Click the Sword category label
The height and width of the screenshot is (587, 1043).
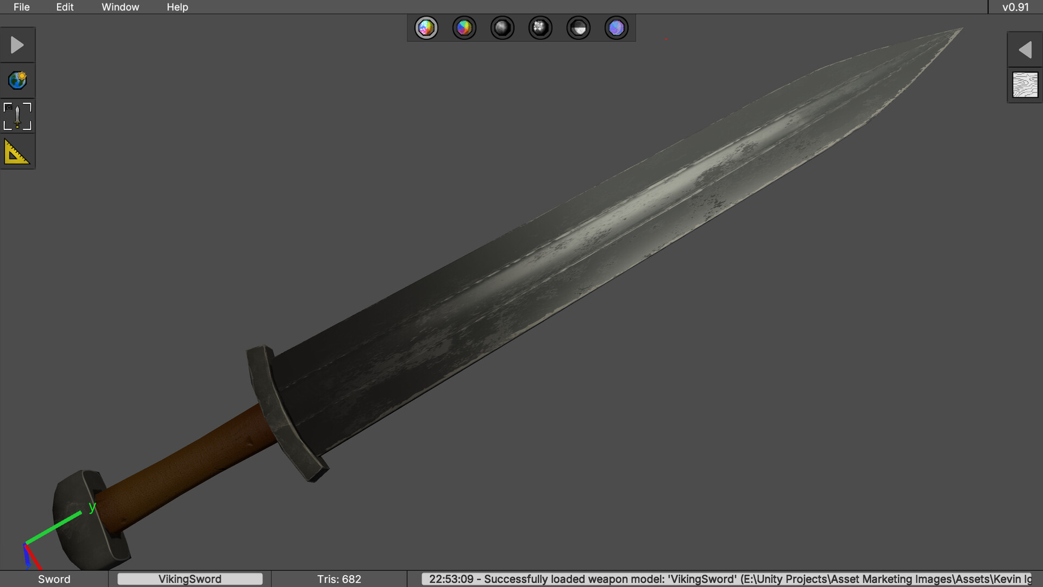click(x=54, y=579)
